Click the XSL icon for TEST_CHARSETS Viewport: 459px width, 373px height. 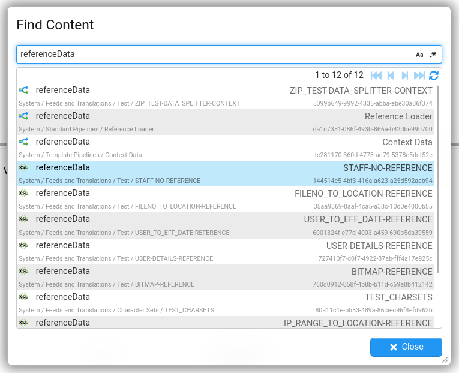23,297
